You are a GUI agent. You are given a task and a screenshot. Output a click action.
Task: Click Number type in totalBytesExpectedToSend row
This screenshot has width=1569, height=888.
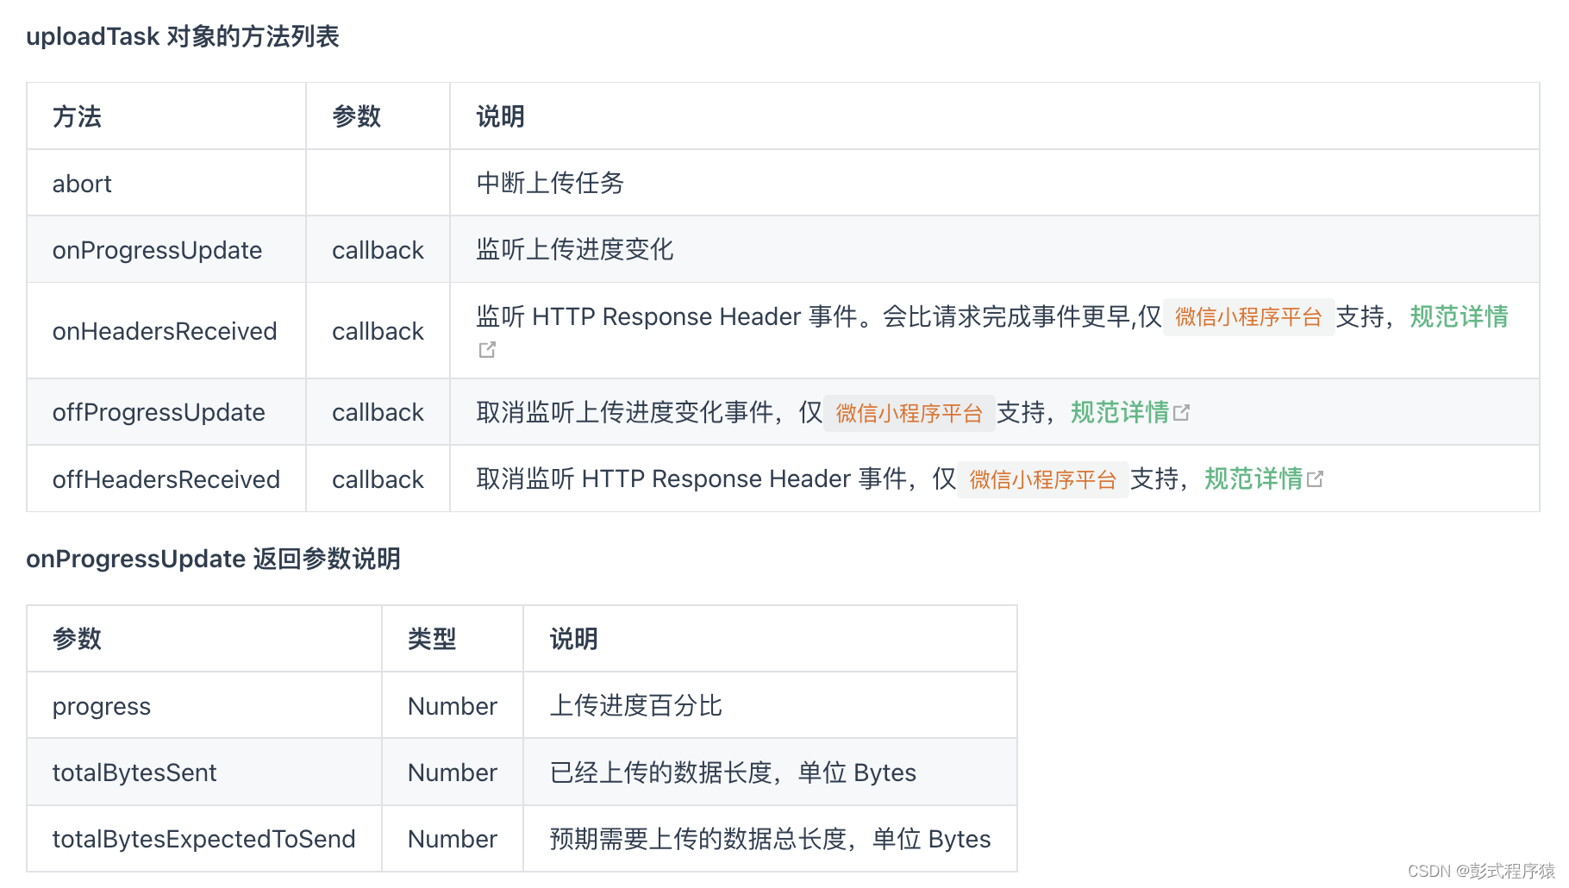coord(453,839)
